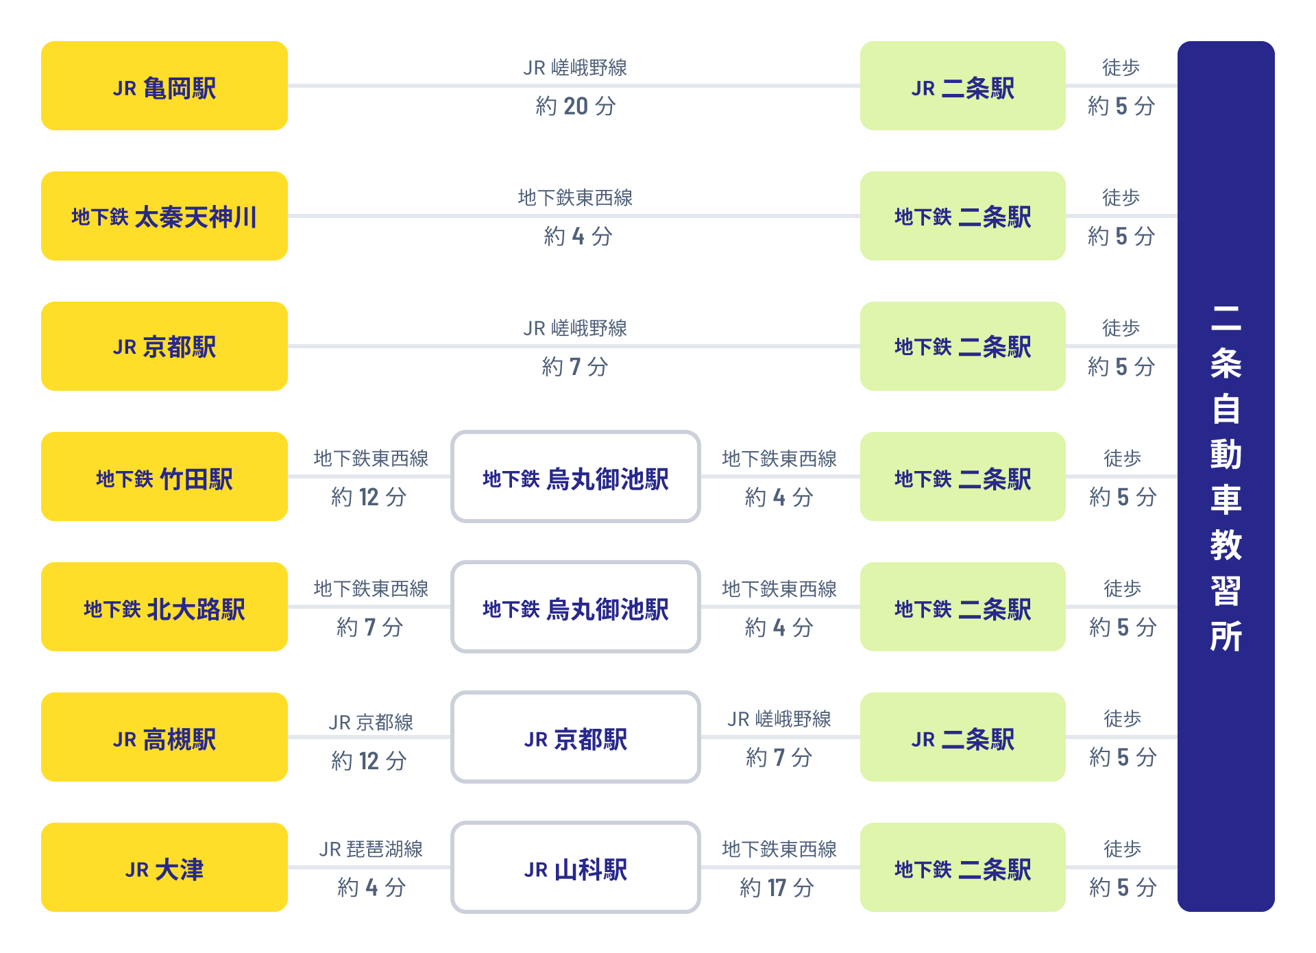Select 烏丸御池駅 box in the 北大路駅 row
Image resolution: width=1316 pixels, height=953 pixels.
576,607
